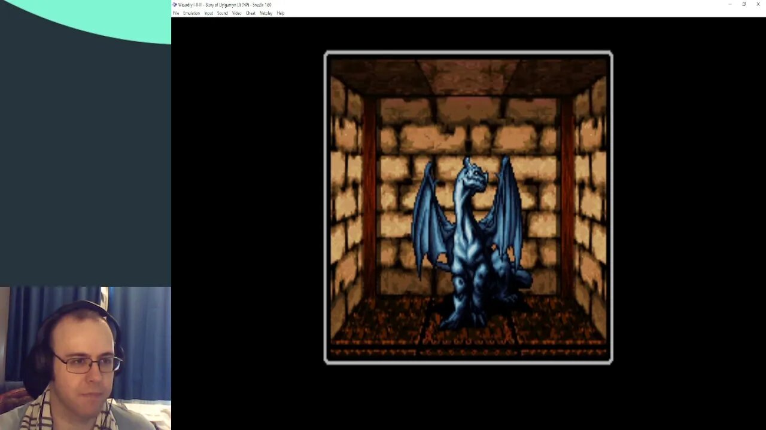Restore down the Snes9x window

[744, 4]
